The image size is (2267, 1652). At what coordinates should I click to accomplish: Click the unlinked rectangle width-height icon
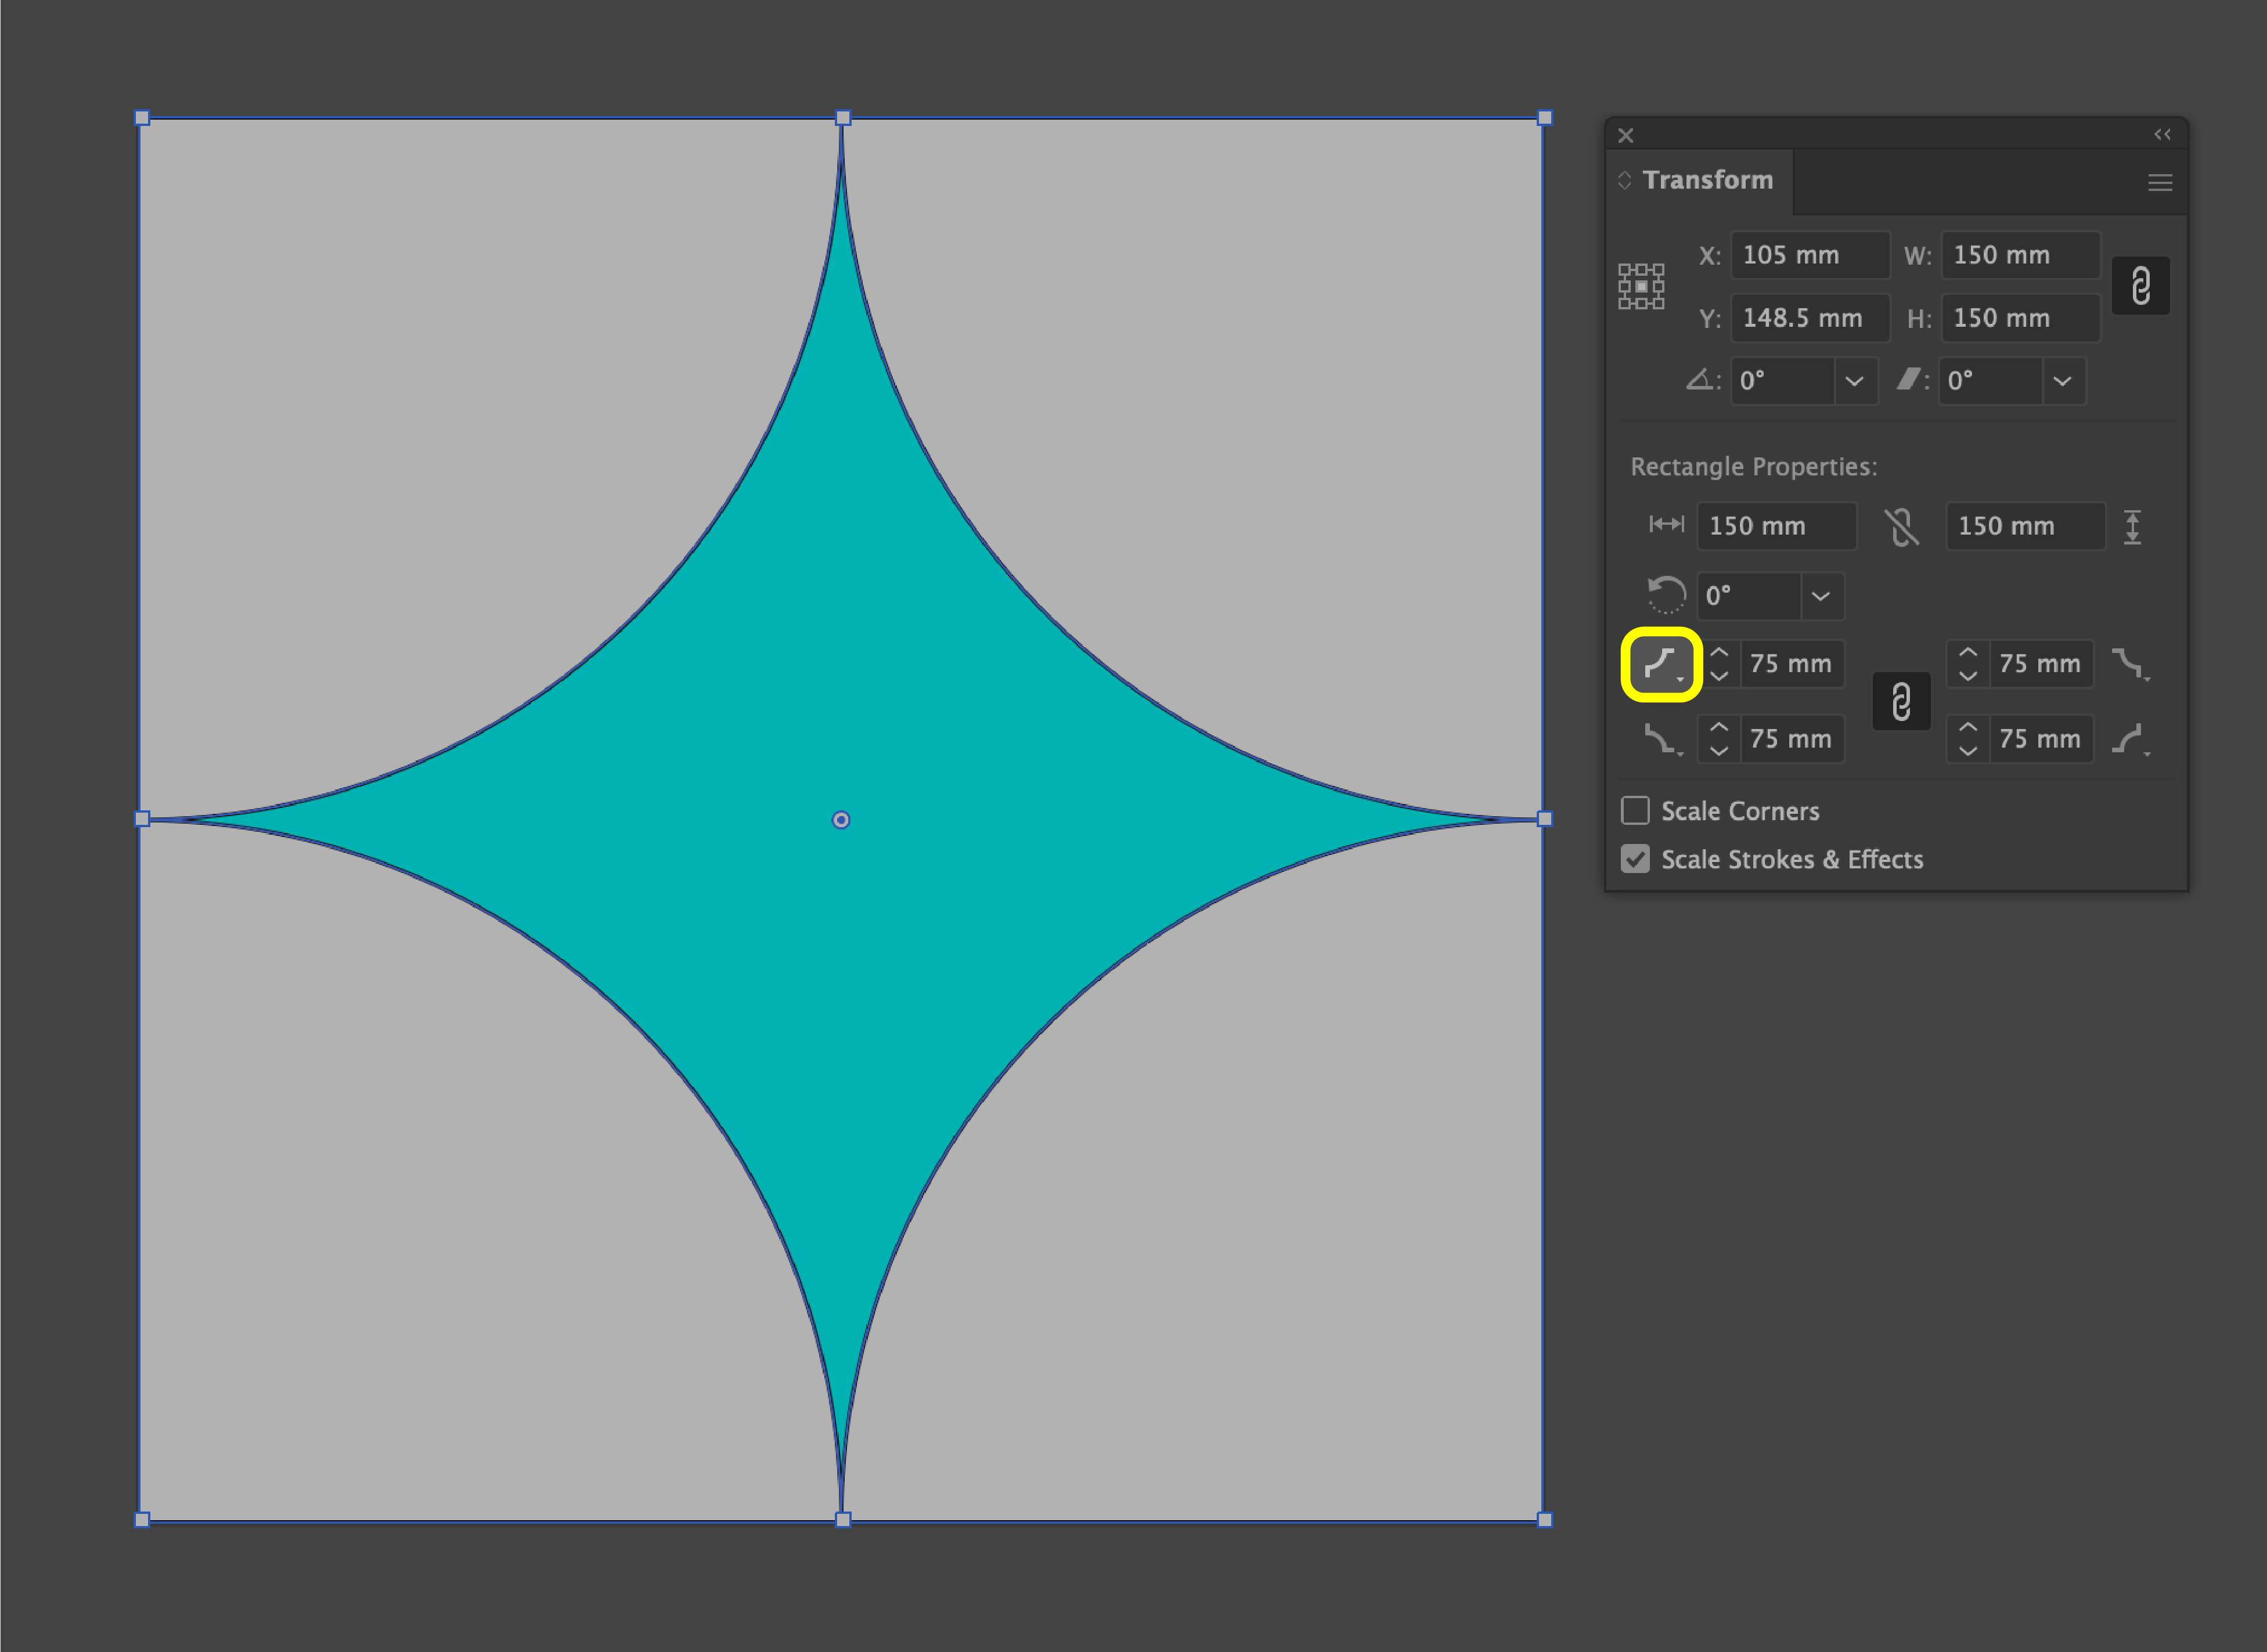[x=1901, y=526]
